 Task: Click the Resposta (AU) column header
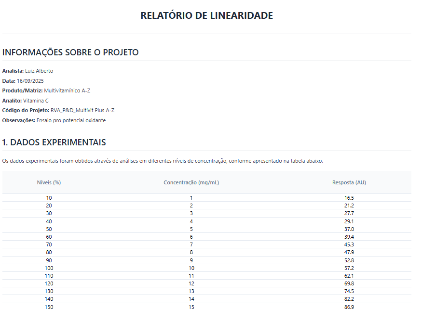tap(349, 182)
